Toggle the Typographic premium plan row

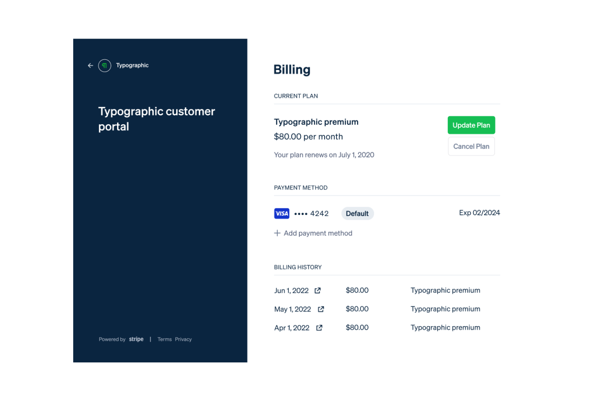[x=316, y=122]
